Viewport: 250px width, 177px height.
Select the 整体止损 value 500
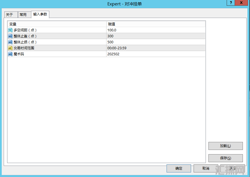coord(110,42)
